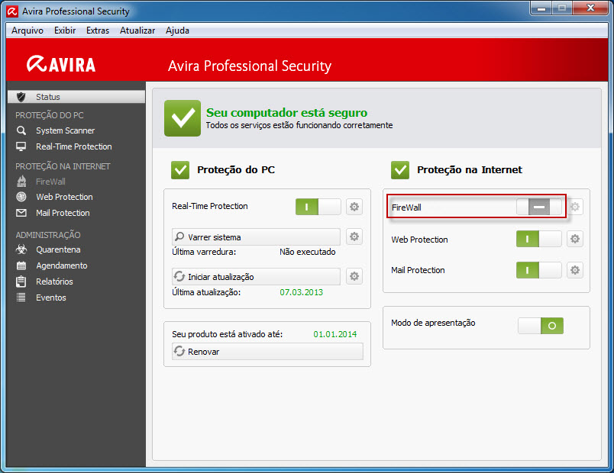The height and width of the screenshot is (473, 614).
Task: Toggle the Modo de apresentação switch
Action: 541,326
